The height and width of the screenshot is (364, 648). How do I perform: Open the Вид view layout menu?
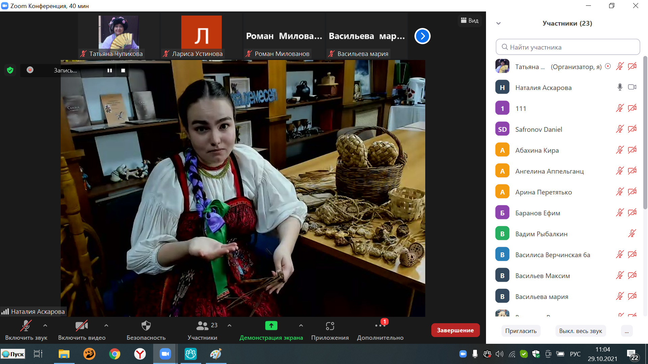[x=470, y=21]
